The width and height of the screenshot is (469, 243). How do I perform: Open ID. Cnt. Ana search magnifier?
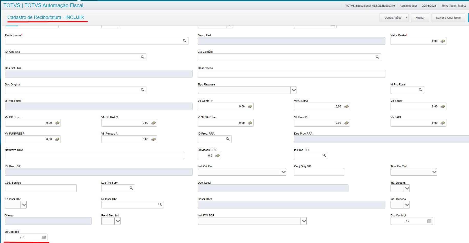(143, 57)
